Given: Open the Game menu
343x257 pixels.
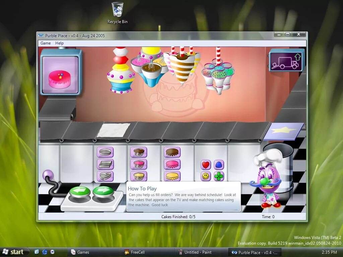Looking at the screenshot, I should [x=45, y=43].
